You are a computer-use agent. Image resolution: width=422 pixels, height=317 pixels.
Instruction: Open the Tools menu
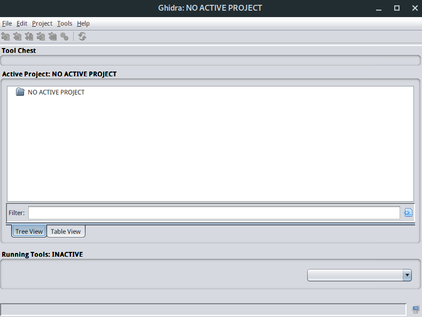(65, 23)
